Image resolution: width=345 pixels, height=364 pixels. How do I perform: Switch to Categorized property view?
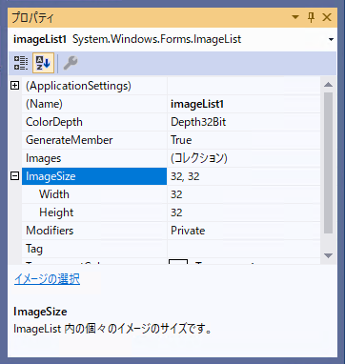[21, 63]
